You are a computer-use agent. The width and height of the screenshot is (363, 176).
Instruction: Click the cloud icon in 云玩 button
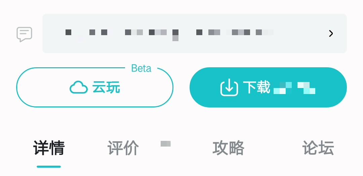pos(79,87)
